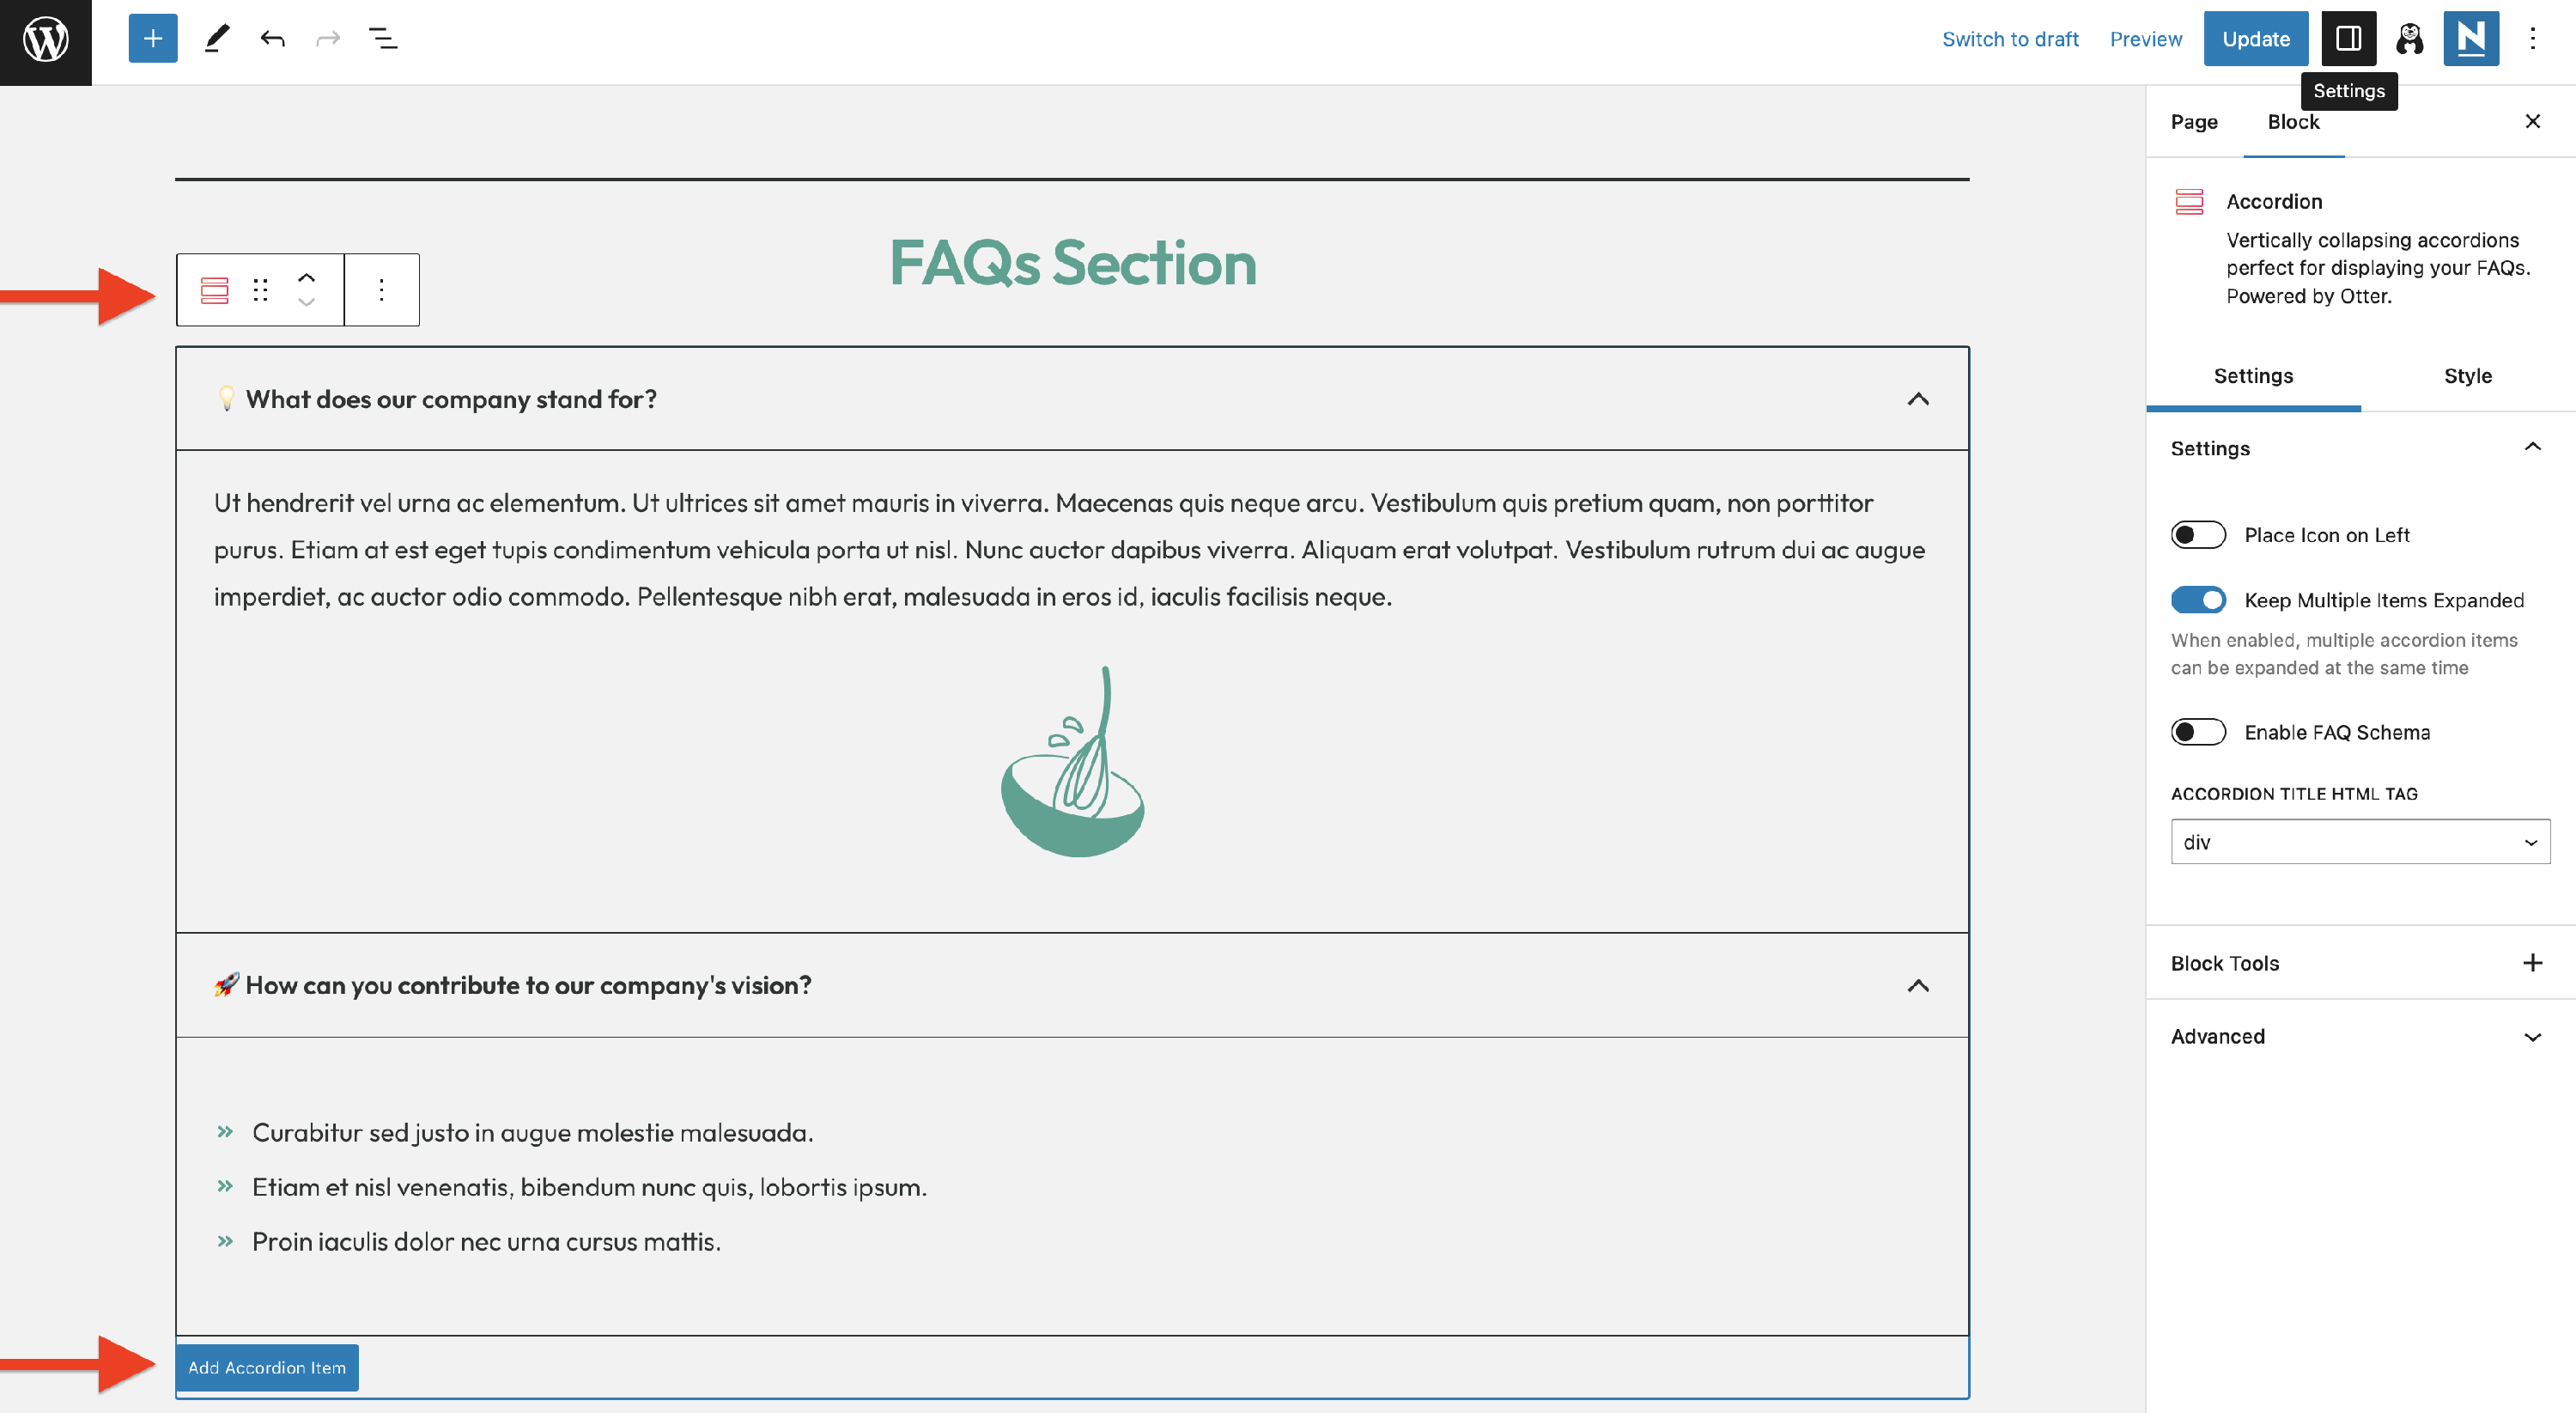Select the Tools pencil icon
The image size is (2576, 1413).
tap(216, 39)
